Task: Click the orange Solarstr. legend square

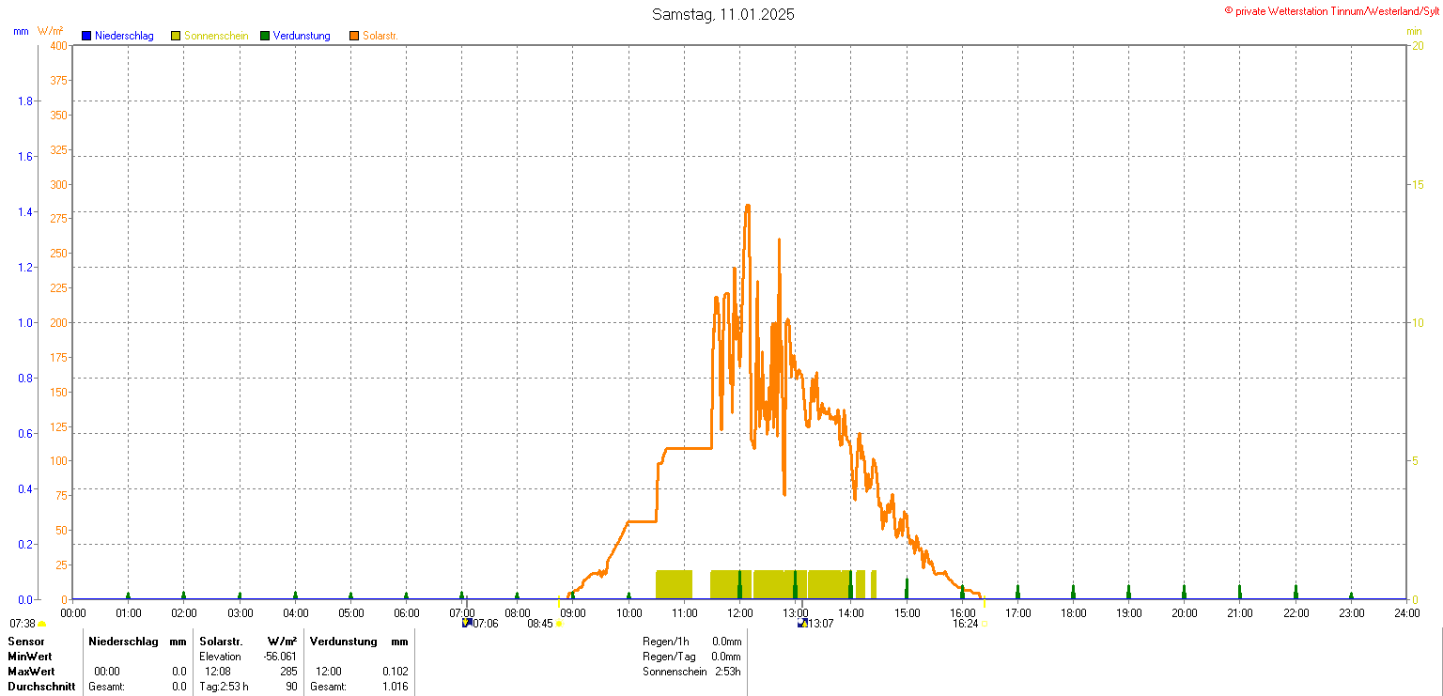Action: [354, 36]
